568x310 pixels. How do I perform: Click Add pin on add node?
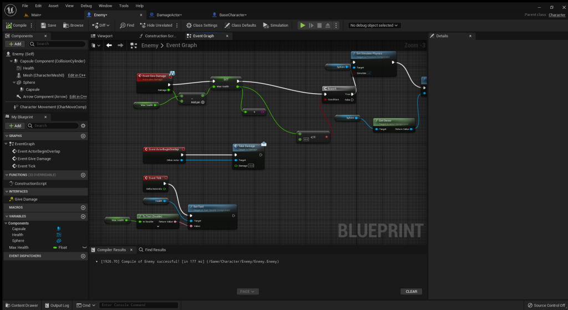point(198,102)
